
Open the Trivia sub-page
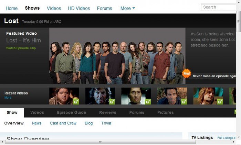point(106,123)
